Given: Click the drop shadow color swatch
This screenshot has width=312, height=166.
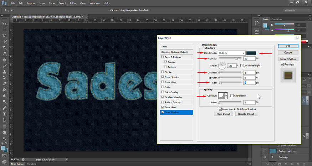Looking at the screenshot, I should point(251,53).
